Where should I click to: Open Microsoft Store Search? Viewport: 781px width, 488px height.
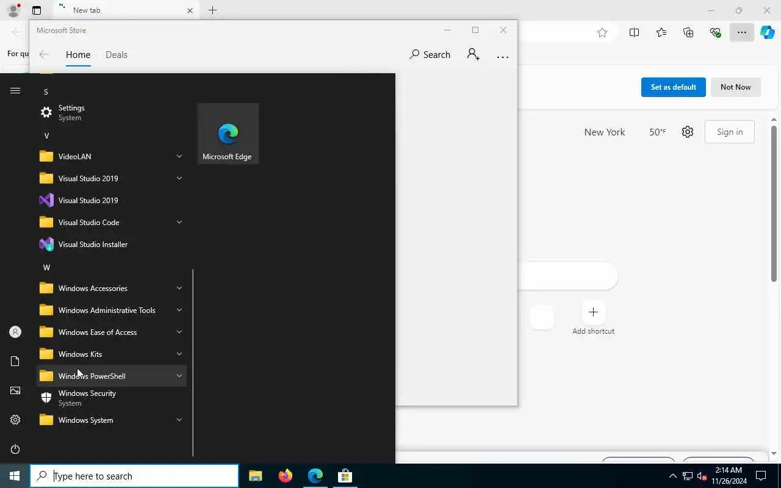[x=430, y=54]
